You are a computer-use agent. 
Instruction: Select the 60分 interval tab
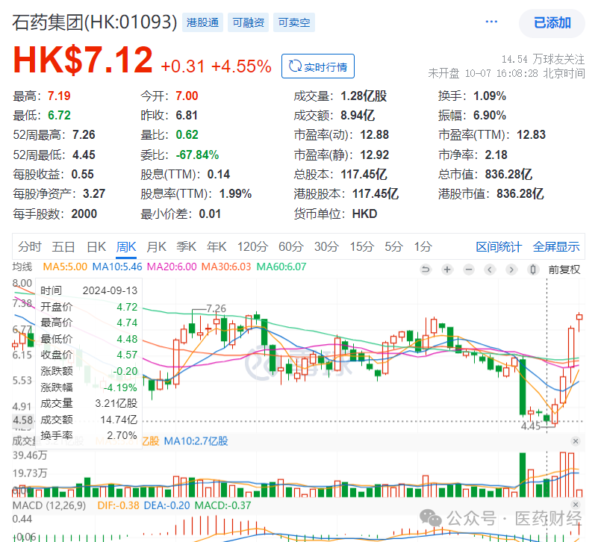pyautogui.click(x=291, y=246)
